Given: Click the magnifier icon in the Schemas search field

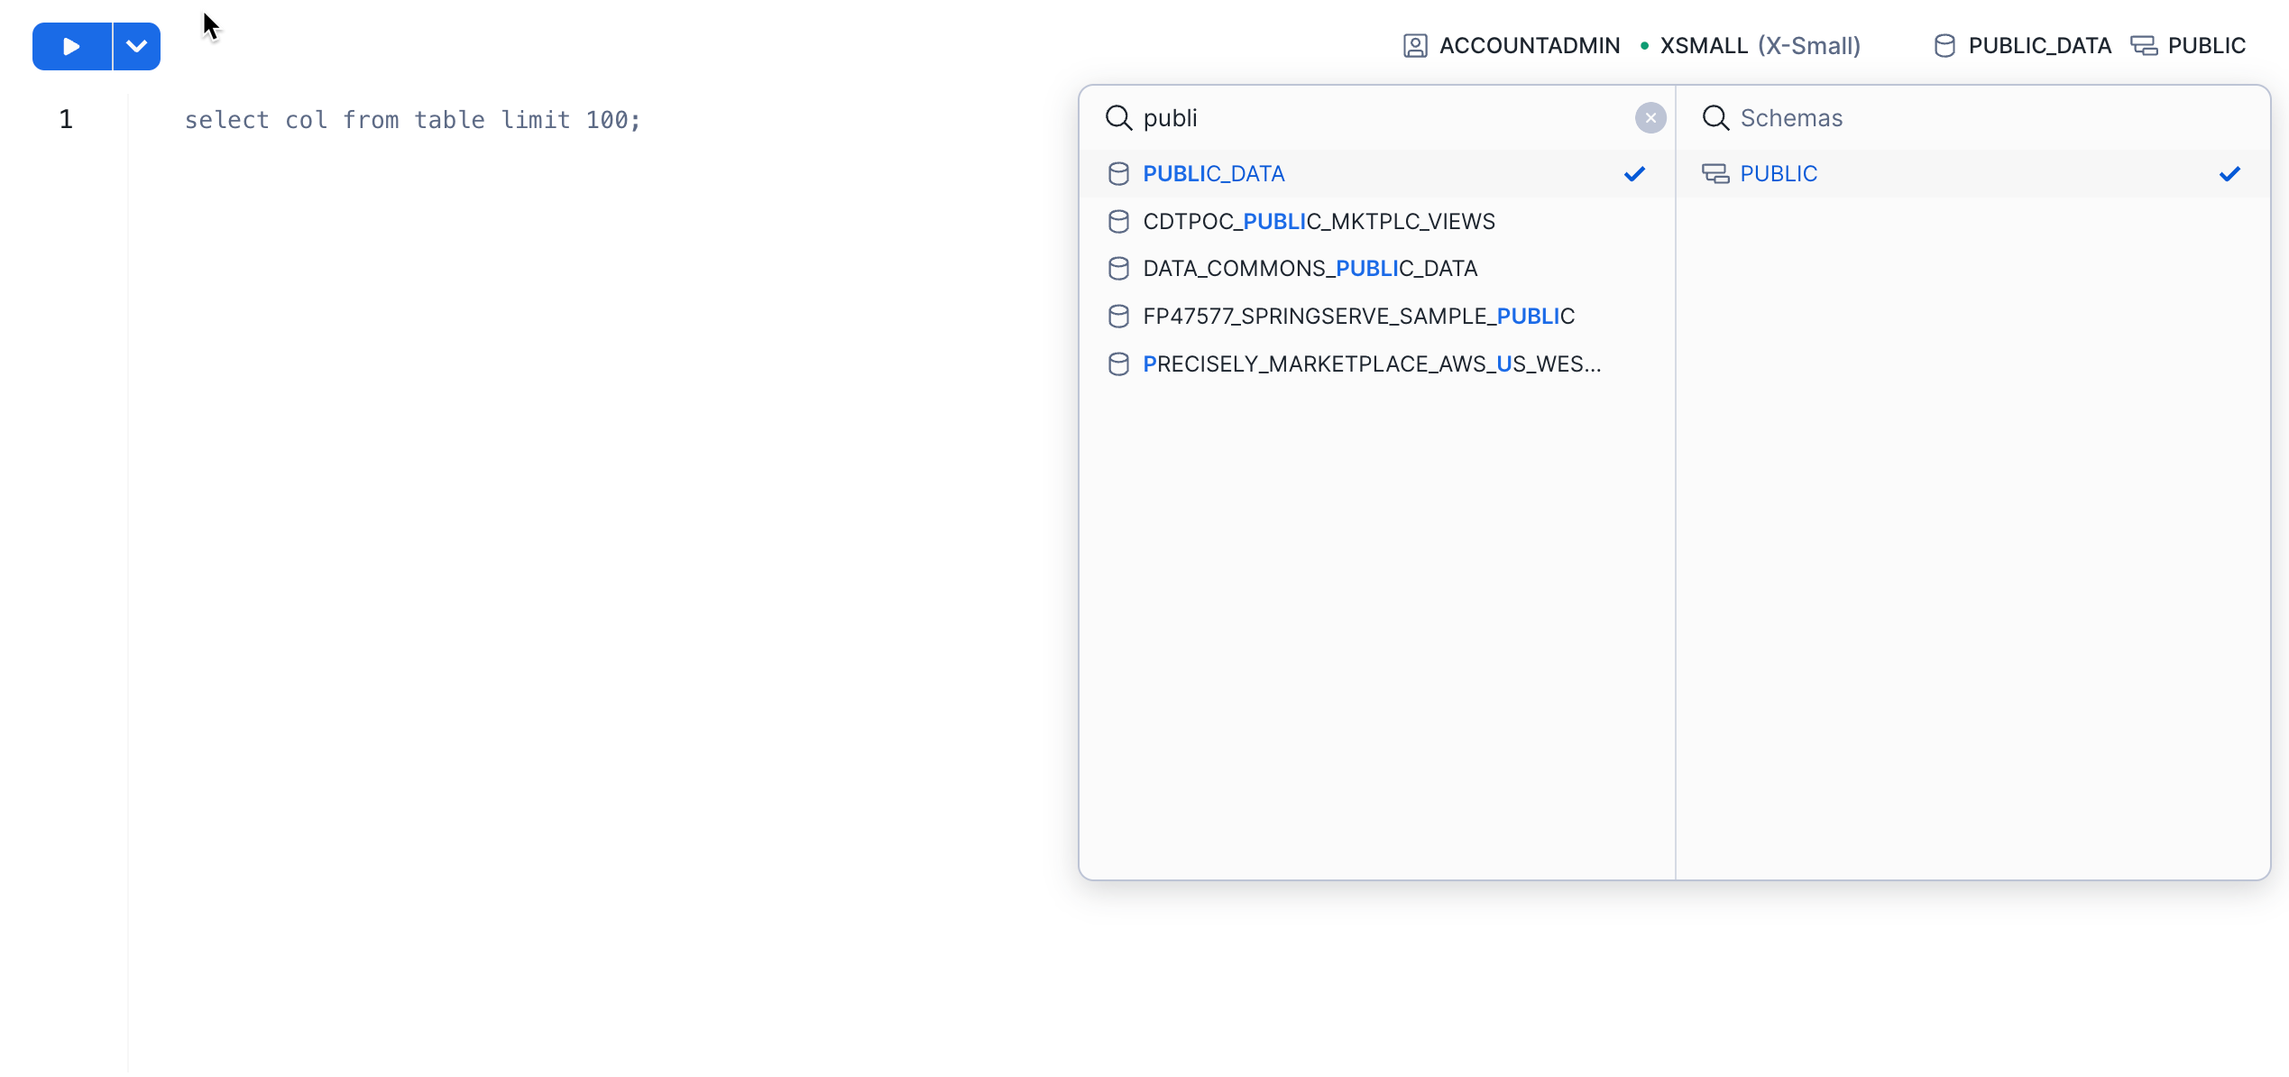Looking at the screenshot, I should (1716, 117).
